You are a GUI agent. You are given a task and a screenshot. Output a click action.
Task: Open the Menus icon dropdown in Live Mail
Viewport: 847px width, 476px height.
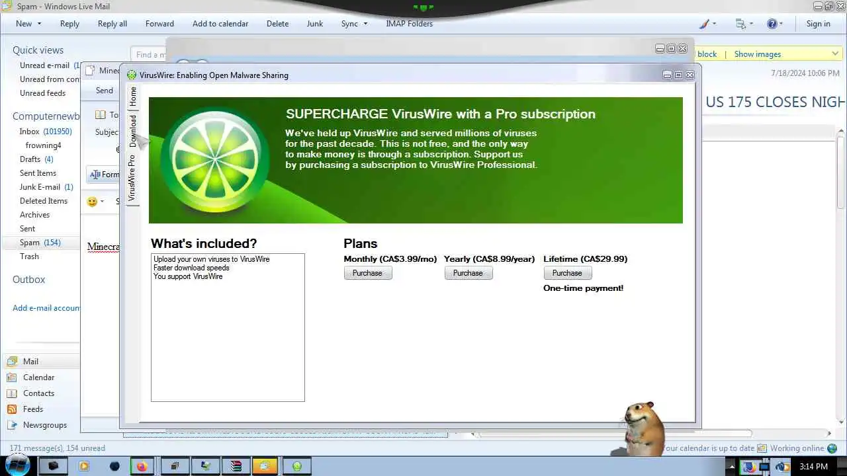pyautogui.click(x=744, y=24)
